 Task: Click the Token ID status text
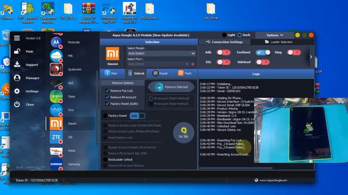point(36,180)
